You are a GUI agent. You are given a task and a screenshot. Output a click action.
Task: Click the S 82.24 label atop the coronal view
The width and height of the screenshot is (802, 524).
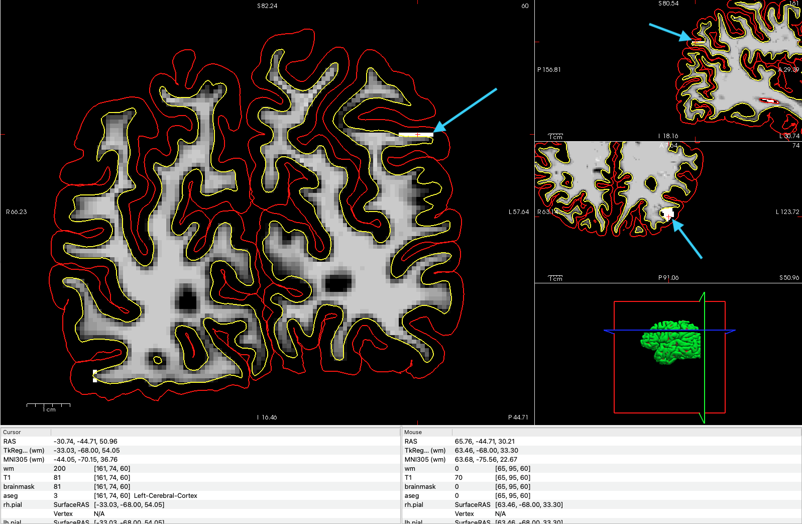click(267, 6)
